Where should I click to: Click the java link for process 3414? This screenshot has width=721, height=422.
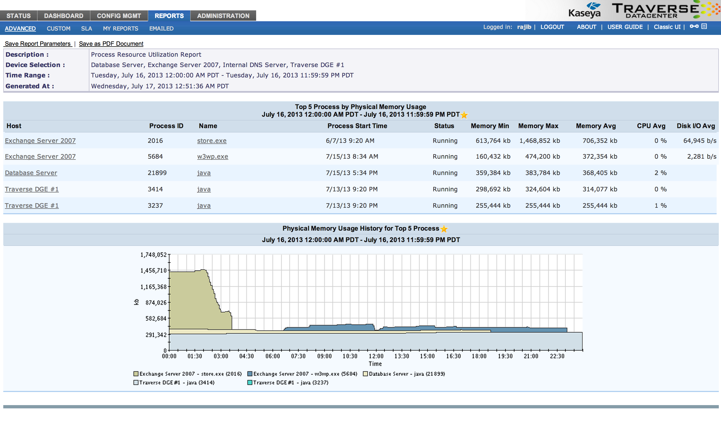pos(204,189)
